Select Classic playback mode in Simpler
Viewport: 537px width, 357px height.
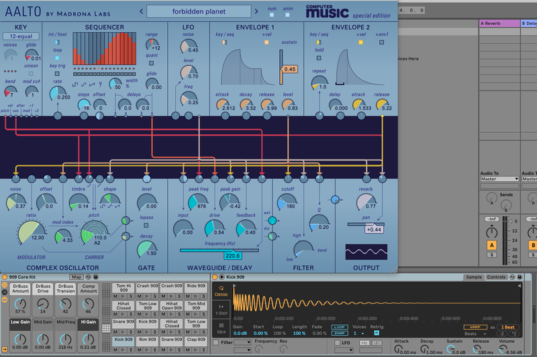[222, 292]
